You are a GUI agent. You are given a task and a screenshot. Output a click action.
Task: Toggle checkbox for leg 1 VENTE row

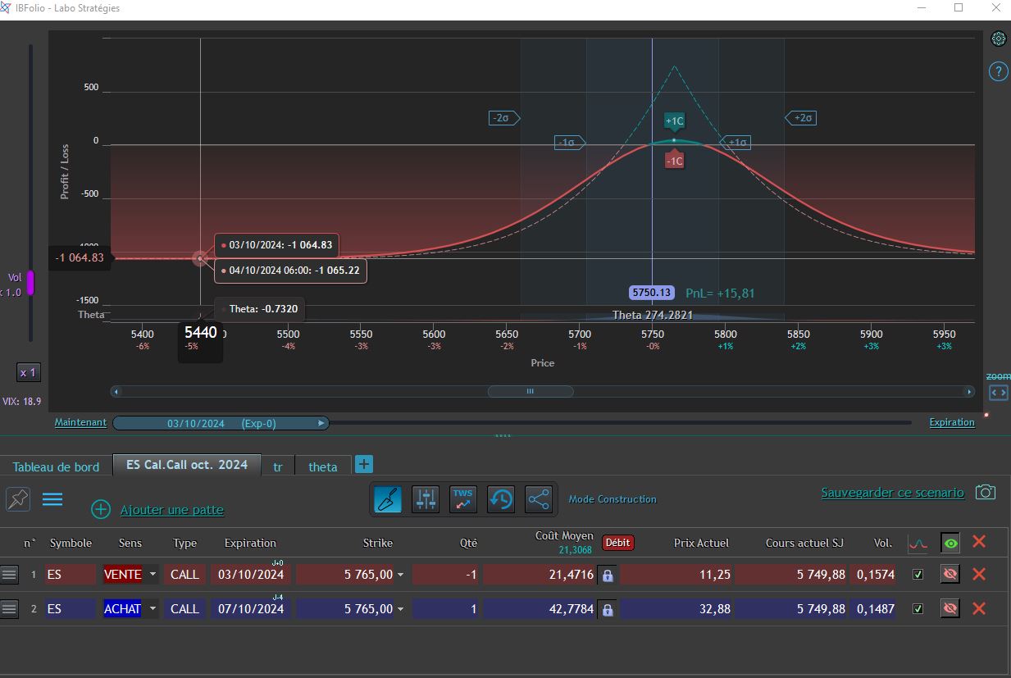[x=918, y=575]
